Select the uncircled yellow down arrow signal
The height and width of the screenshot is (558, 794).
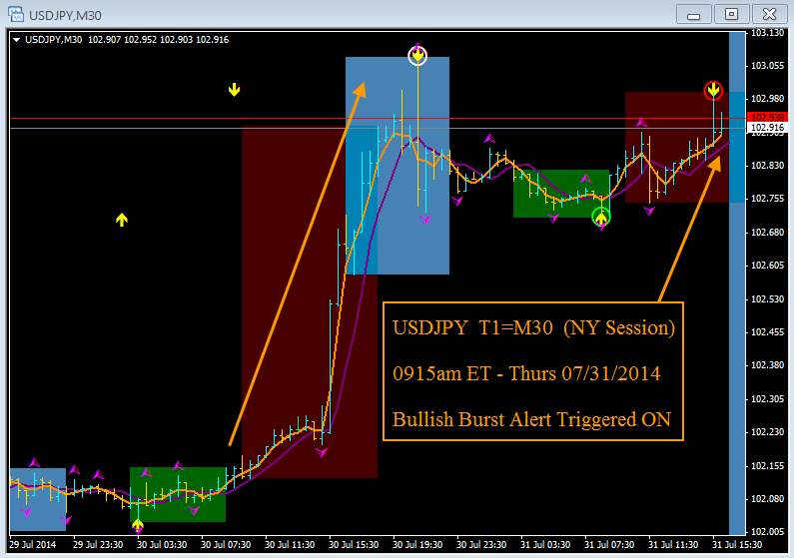(x=234, y=90)
